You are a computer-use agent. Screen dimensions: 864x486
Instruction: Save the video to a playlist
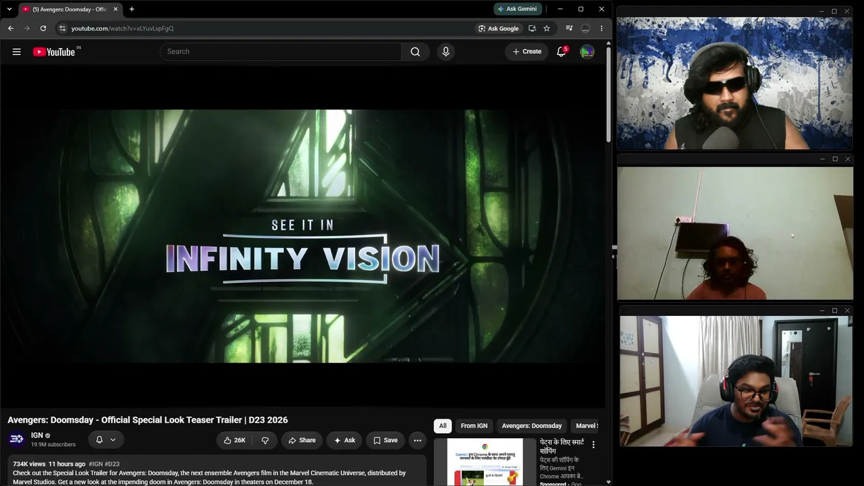(385, 440)
